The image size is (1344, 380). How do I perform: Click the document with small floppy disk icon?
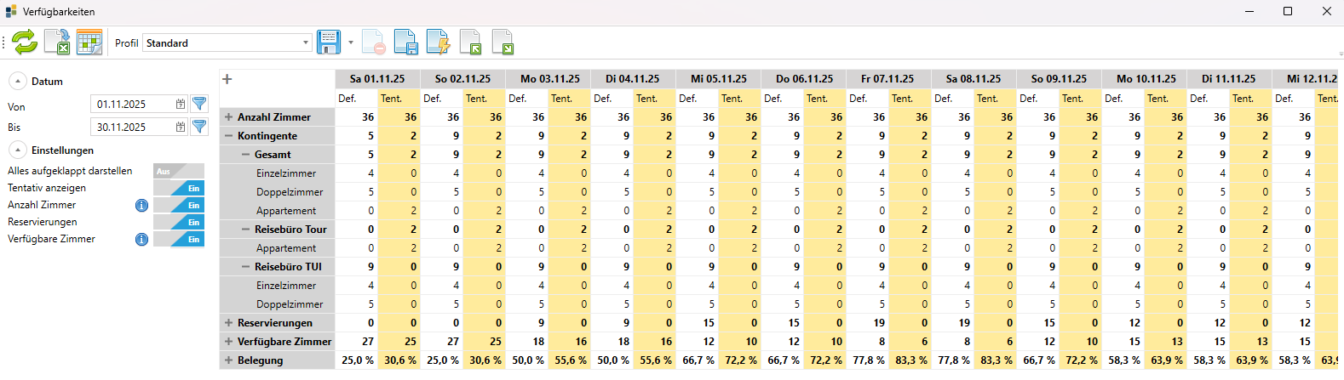[405, 42]
